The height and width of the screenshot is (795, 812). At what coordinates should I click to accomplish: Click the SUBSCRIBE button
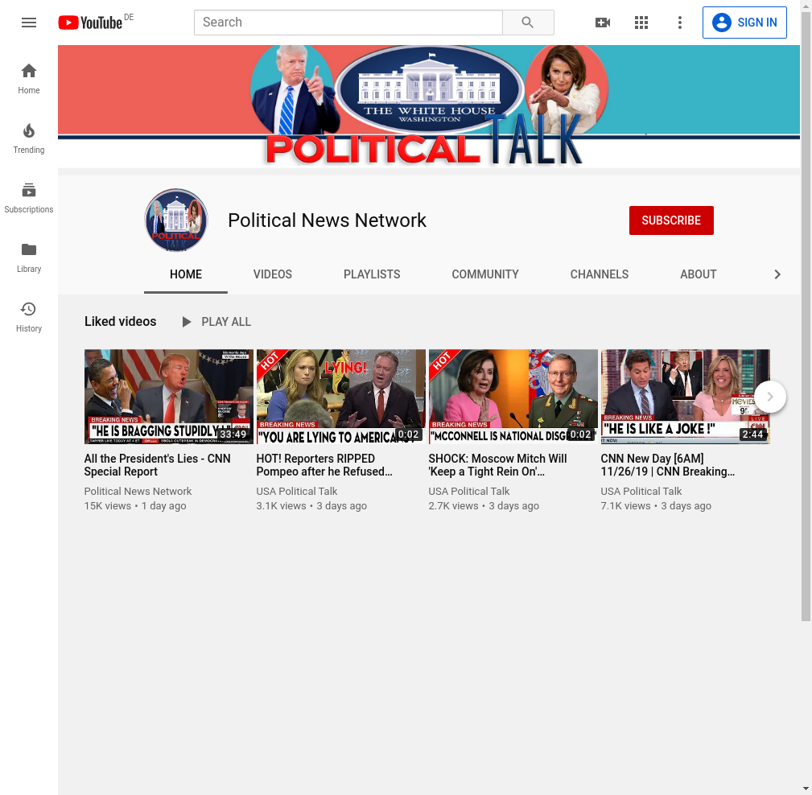point(671,220)
